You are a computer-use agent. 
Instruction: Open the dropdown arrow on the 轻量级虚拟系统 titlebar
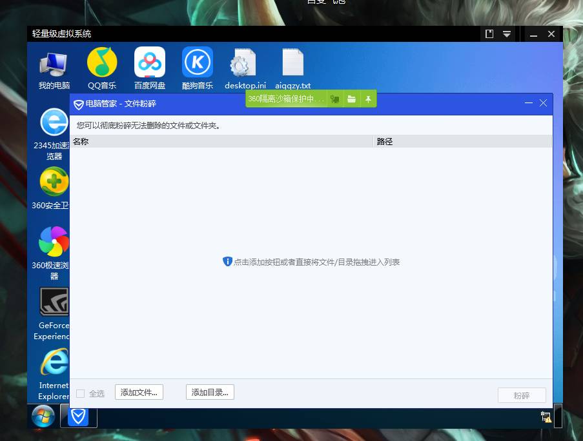(506, 34)
